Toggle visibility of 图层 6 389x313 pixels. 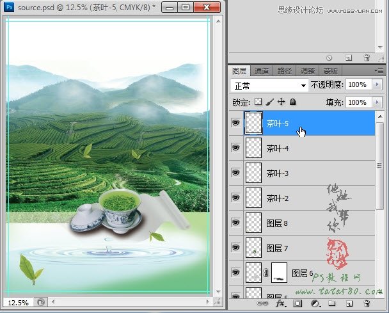point(235,272)
